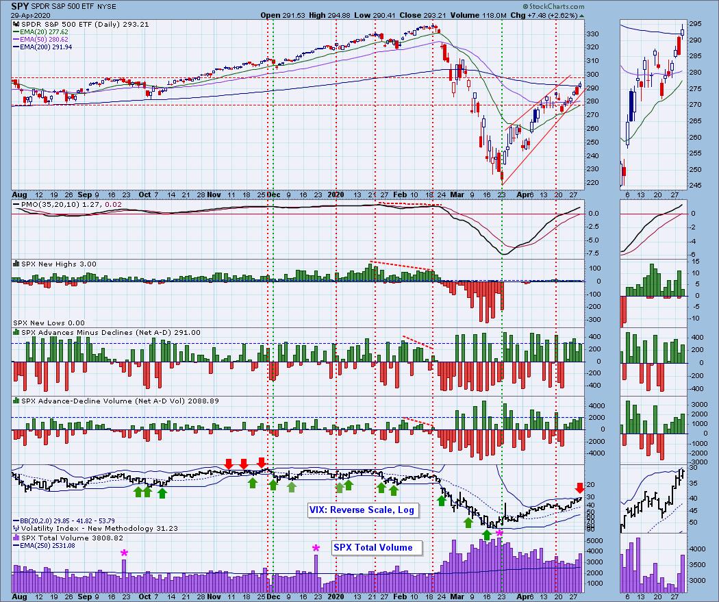The width and height of the screenshot is (719, 602).
Task: Click the 330 price axis label
Action: click(x=592, y=34)
